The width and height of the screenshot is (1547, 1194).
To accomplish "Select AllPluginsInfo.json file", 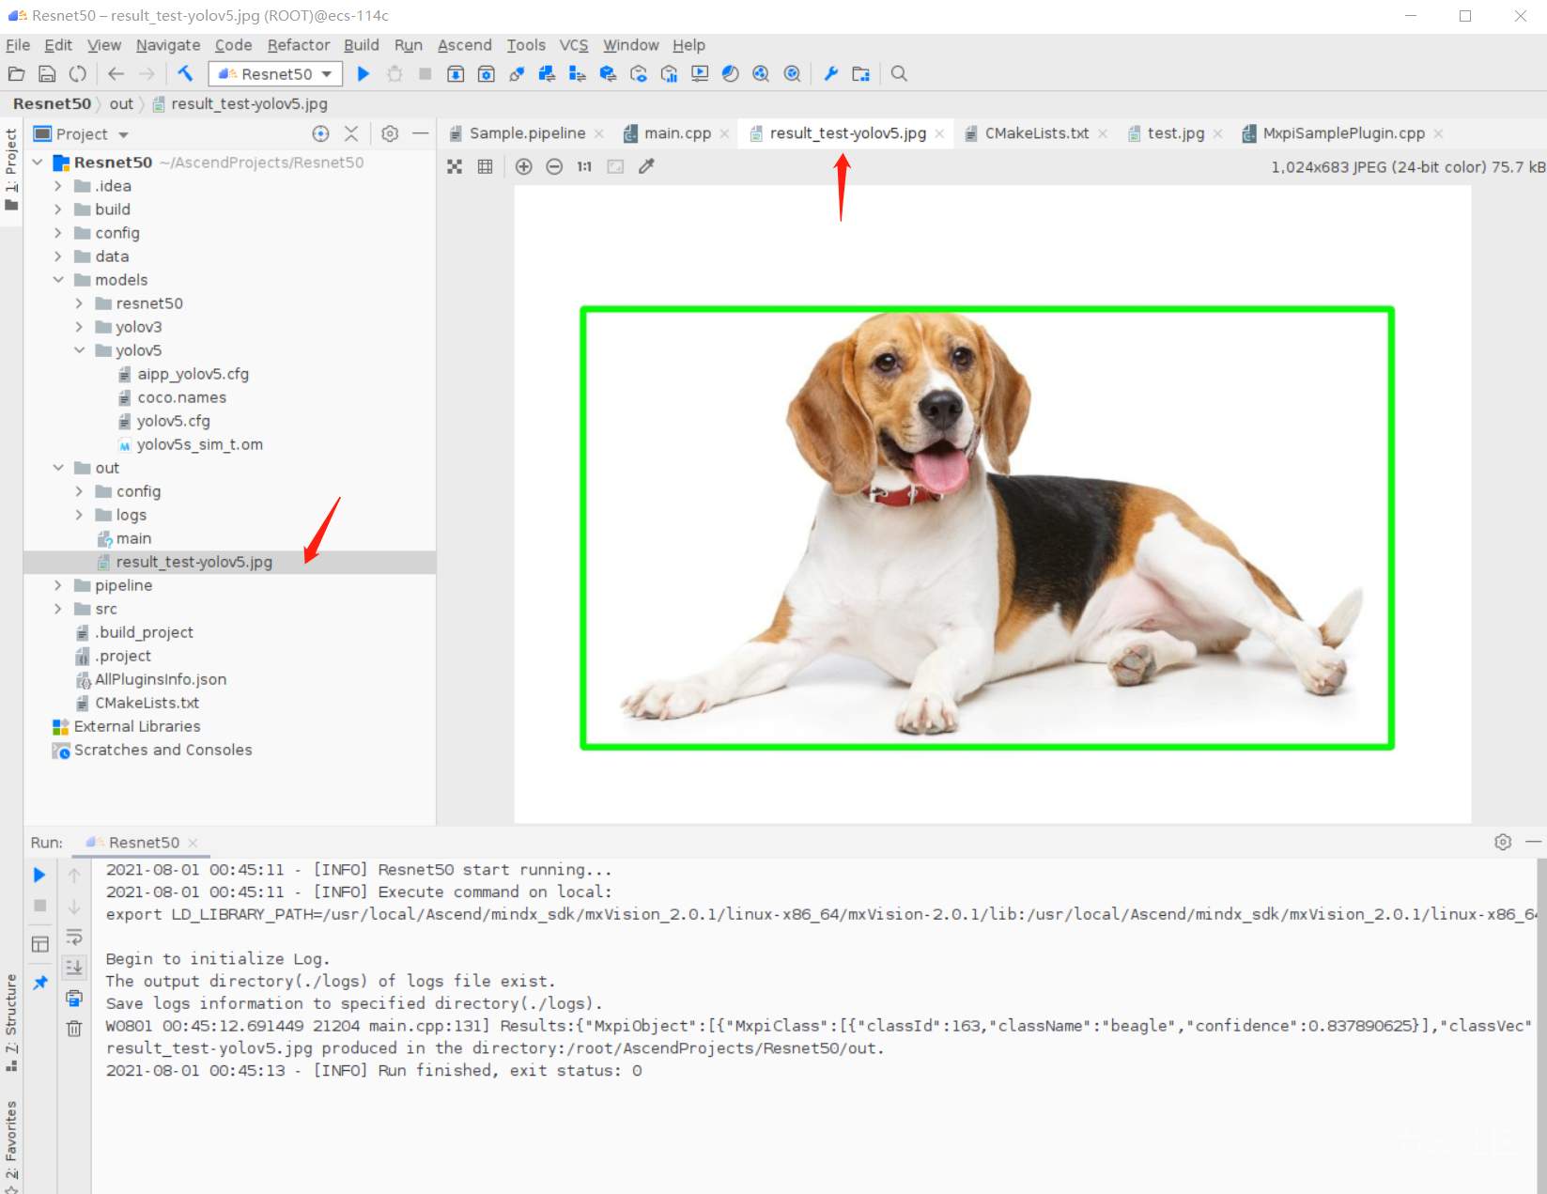I will click(160, 679).
